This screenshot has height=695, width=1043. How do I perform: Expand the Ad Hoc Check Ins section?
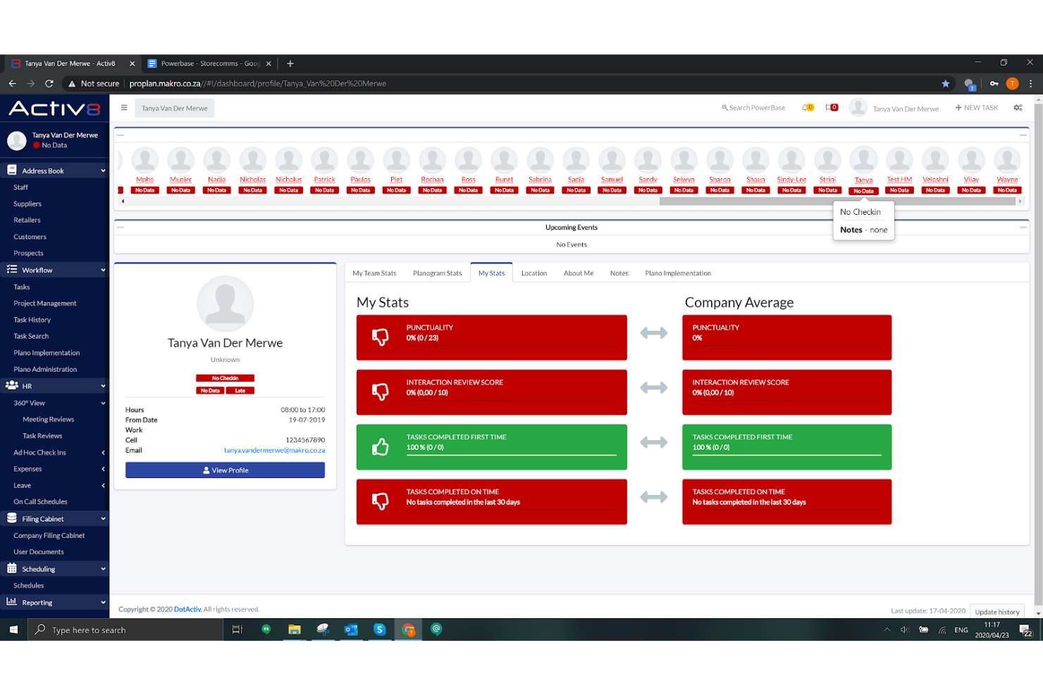102,452
